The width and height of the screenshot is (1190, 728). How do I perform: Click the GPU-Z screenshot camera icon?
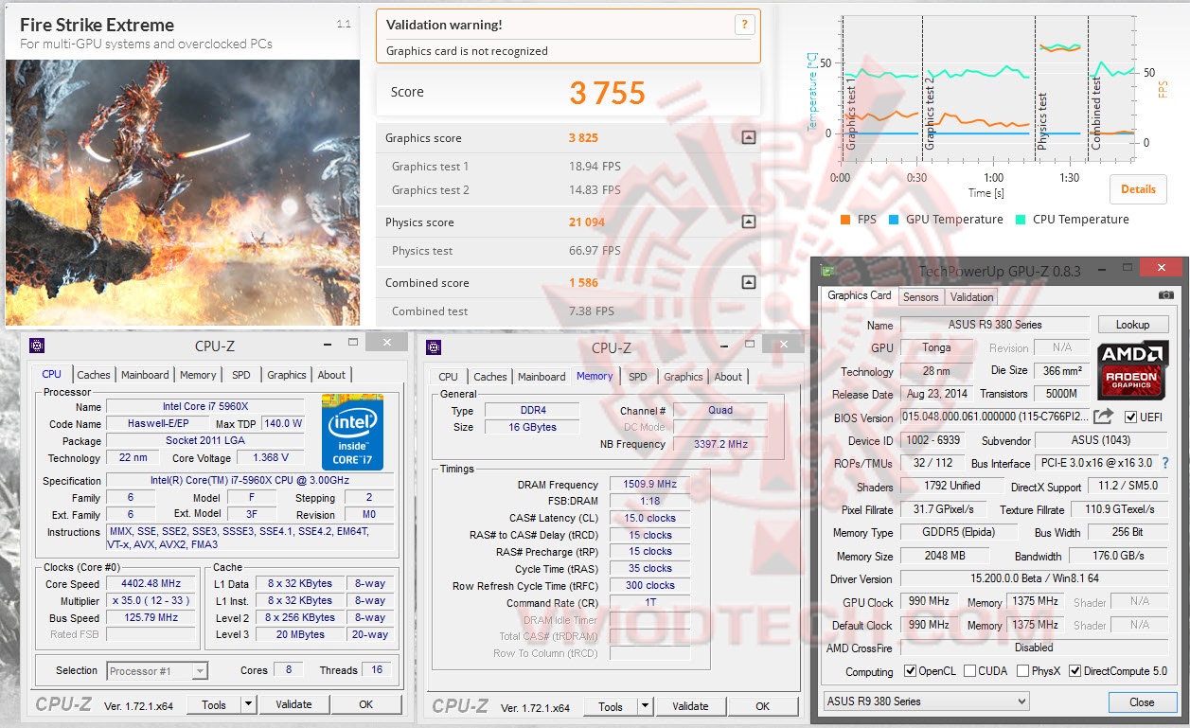pyautogui.click(x=1165, y=295)
